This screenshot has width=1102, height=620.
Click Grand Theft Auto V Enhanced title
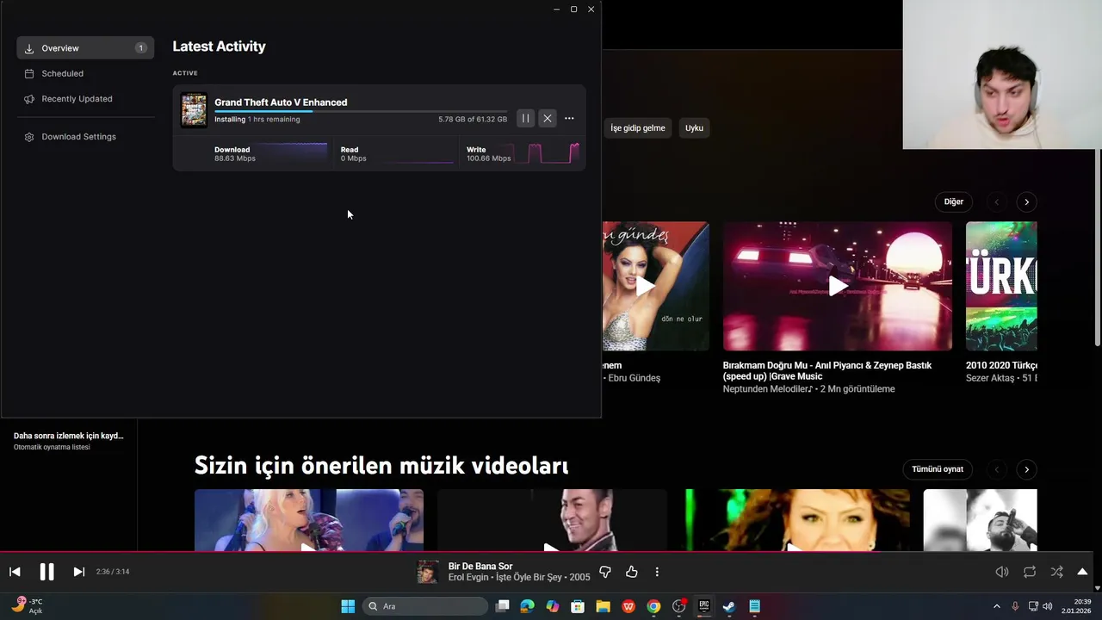tap(281, 102)
